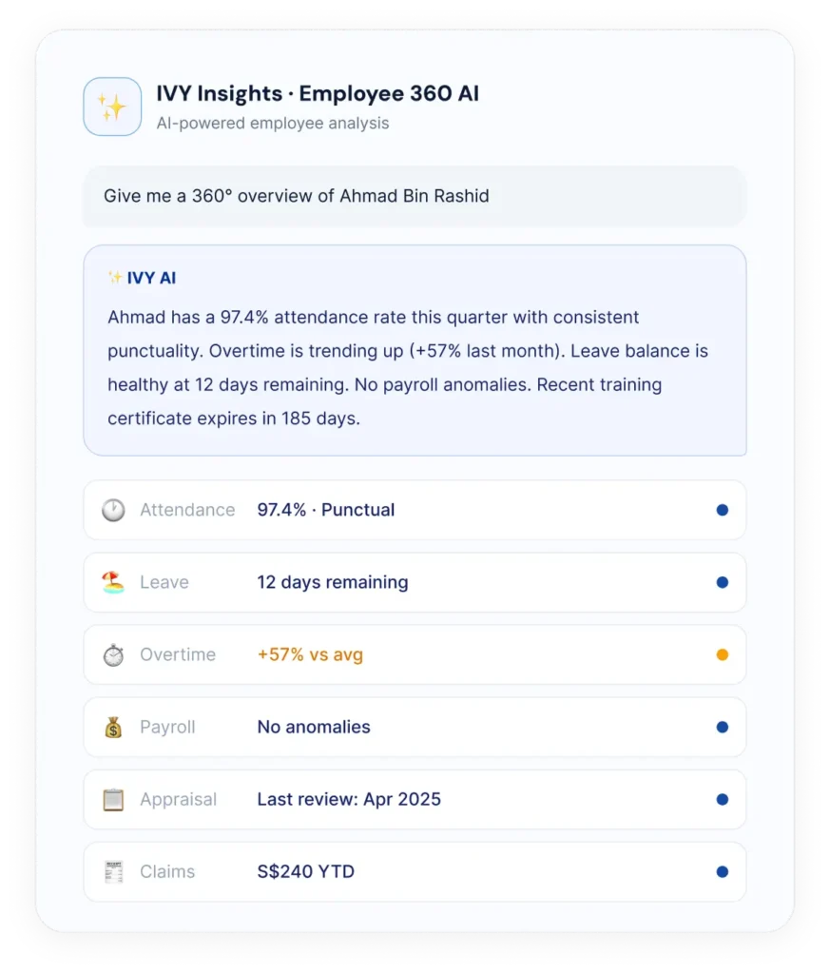Click the Overtime stopwatch icon

click(x=113, y=654)
